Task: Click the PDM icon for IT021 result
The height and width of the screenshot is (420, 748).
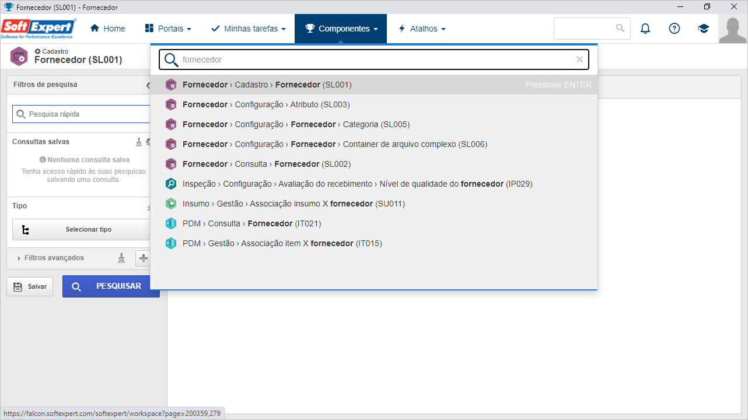Action: pyautogui.click(x=171, y=223)
